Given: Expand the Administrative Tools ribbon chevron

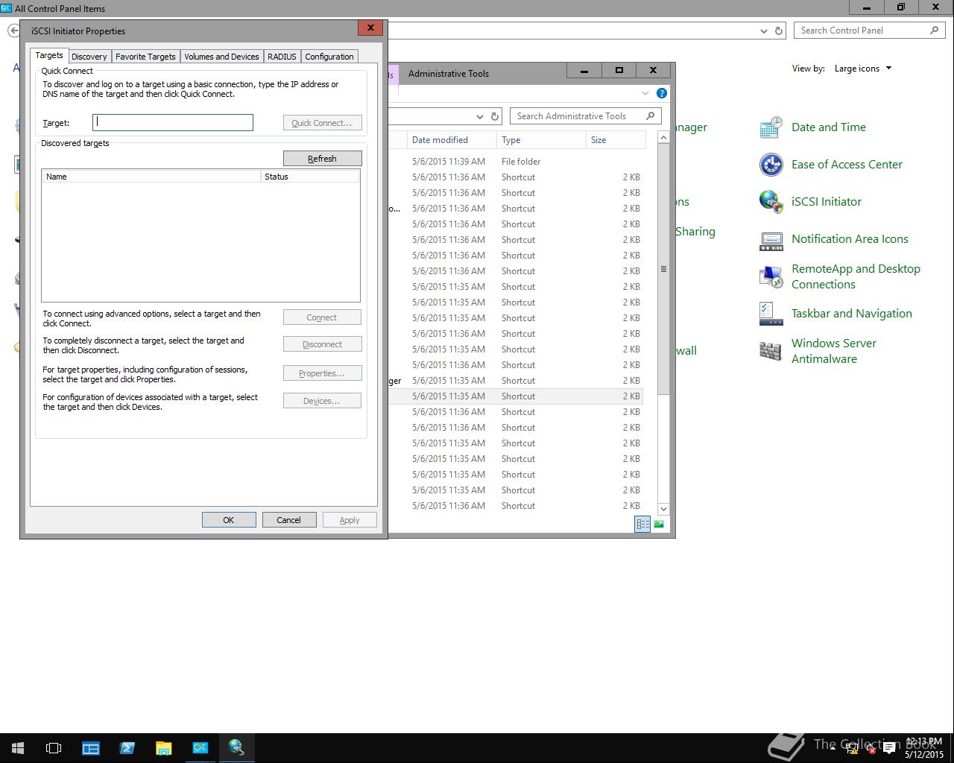Looking at the screenshot, I should coord(645,93).
